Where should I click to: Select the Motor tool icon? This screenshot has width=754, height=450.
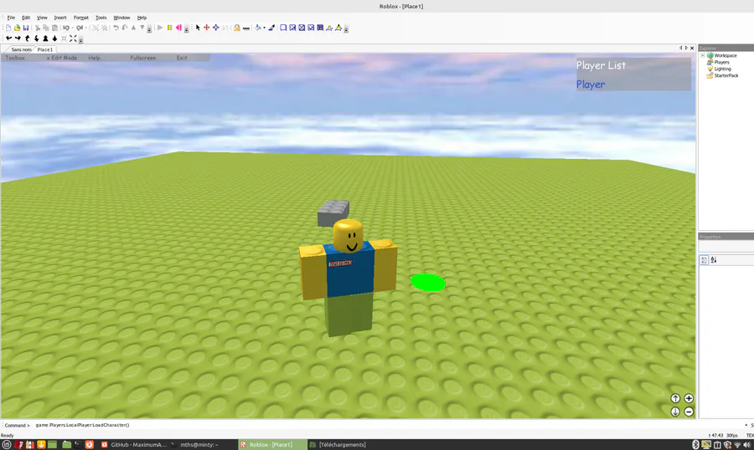(338, 28)
